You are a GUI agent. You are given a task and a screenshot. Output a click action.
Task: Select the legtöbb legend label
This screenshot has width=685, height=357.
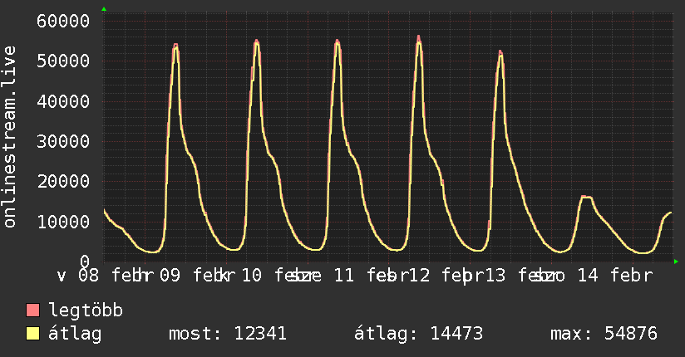point(86,311)
